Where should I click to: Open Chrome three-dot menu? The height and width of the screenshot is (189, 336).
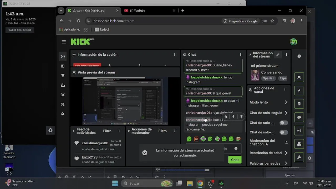click(301, 21)
